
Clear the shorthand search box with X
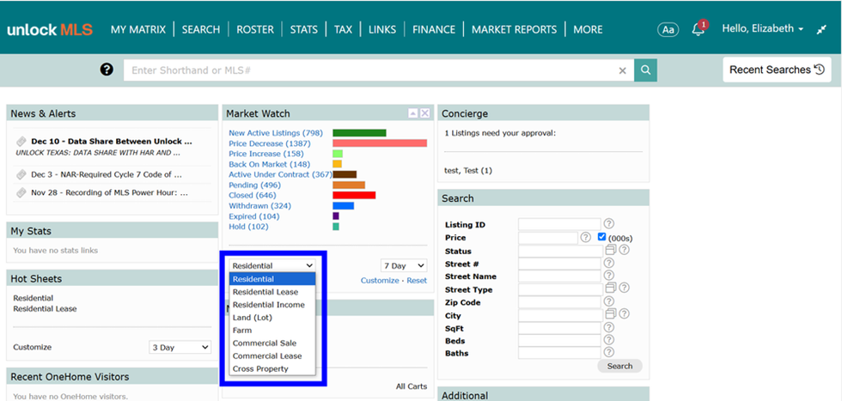(x=622, y=70)
